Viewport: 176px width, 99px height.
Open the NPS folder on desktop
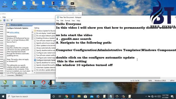click(x=43, y=4)
